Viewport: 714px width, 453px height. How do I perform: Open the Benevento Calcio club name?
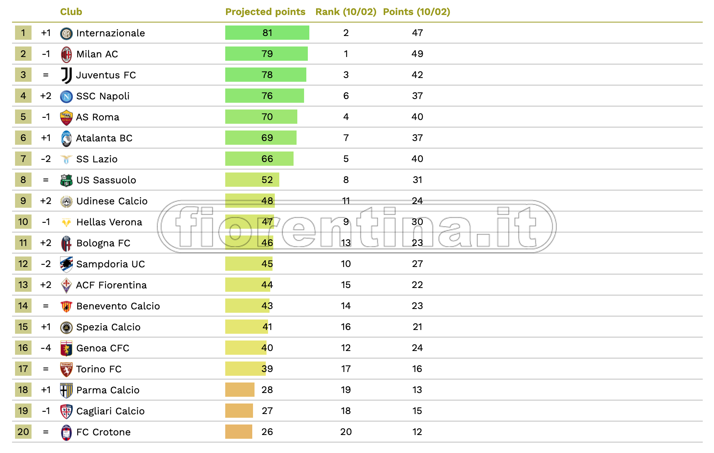[118, 306]
